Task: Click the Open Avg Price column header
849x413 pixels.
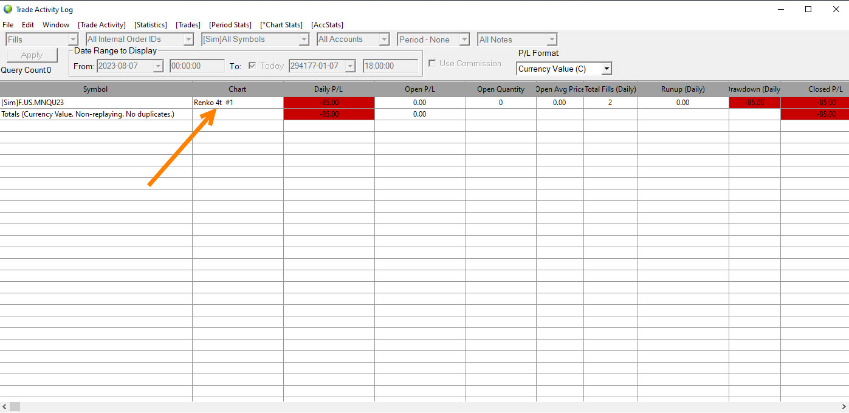Action: 560,89
